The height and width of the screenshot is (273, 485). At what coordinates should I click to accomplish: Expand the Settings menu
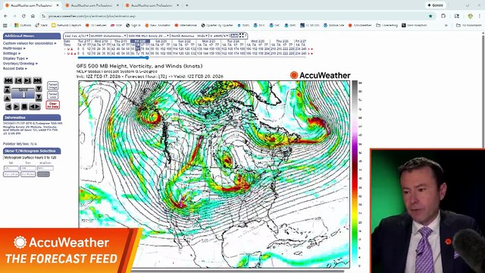click(x=11, y=53)
